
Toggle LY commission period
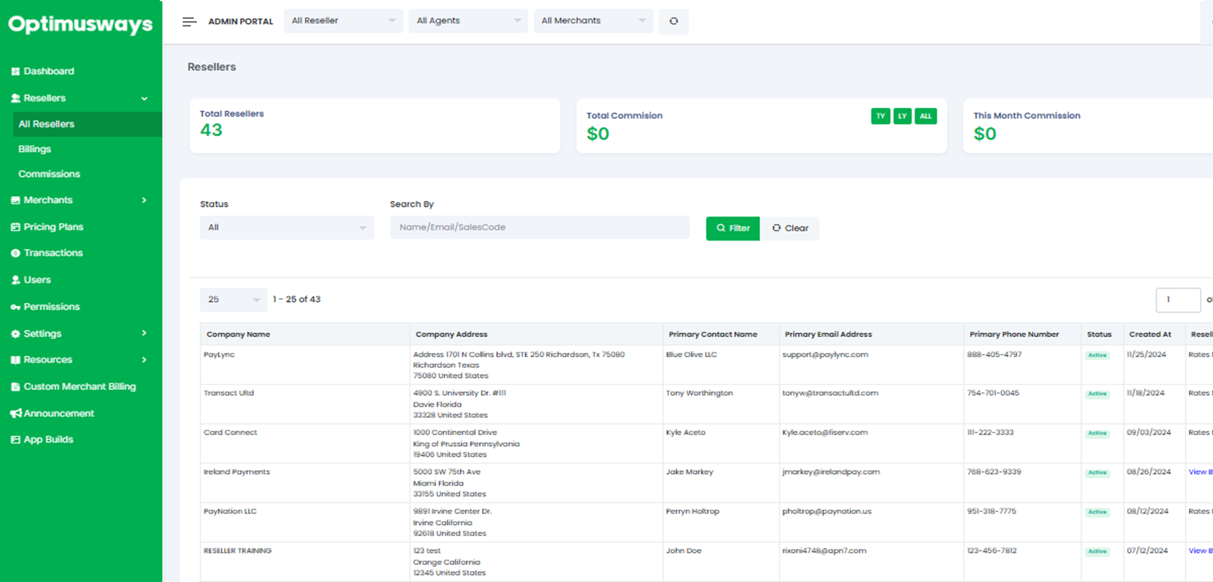point(902,116)
